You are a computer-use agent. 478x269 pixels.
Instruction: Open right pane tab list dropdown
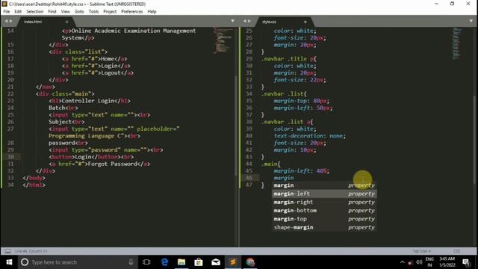pos(471,21)
